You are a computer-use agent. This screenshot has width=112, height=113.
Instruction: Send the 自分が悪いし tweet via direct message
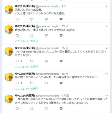point(61,35)
